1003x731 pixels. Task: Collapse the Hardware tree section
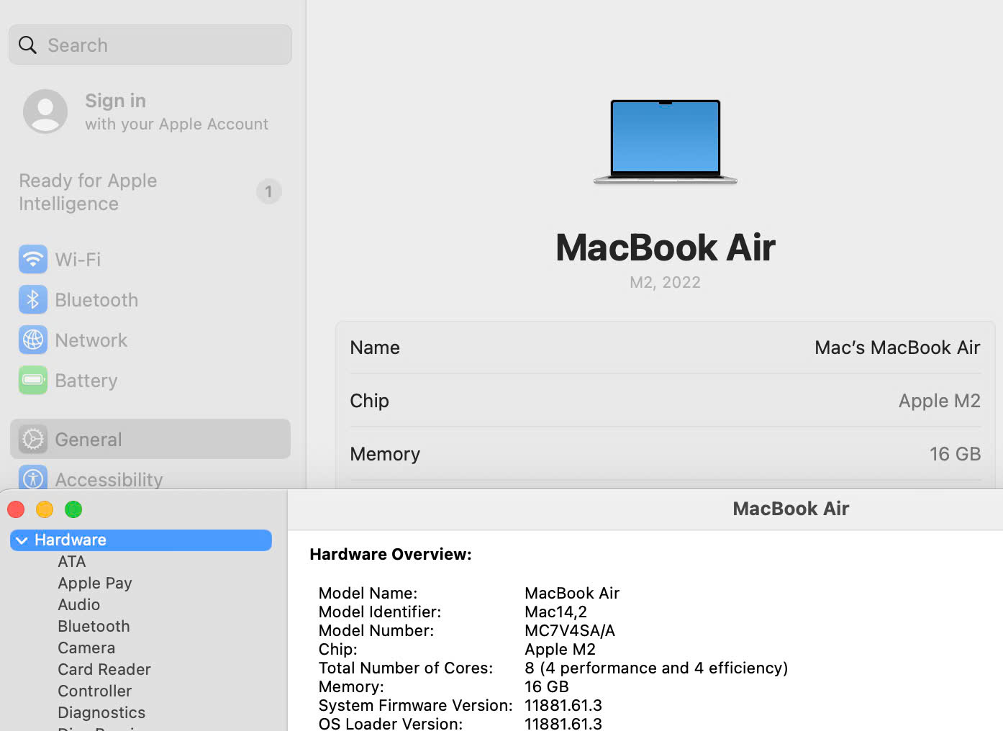pyautogui.click(x=22, y=540)
